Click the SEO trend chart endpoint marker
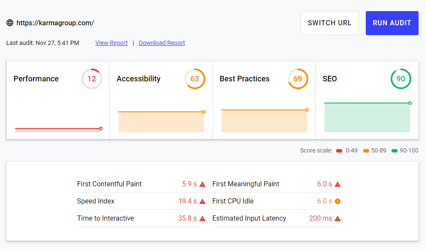 tap(410, 103)
